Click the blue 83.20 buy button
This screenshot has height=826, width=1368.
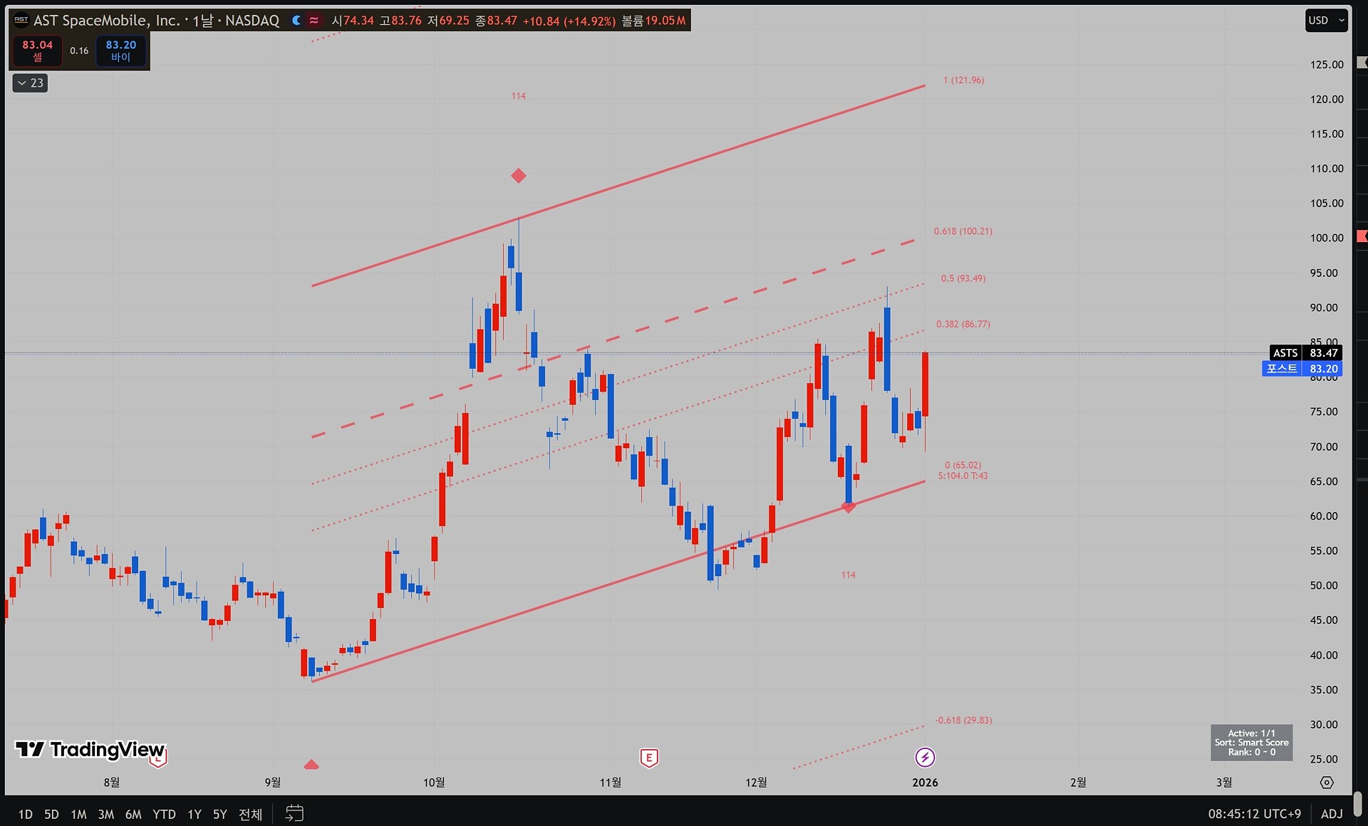tap(121, 50)
